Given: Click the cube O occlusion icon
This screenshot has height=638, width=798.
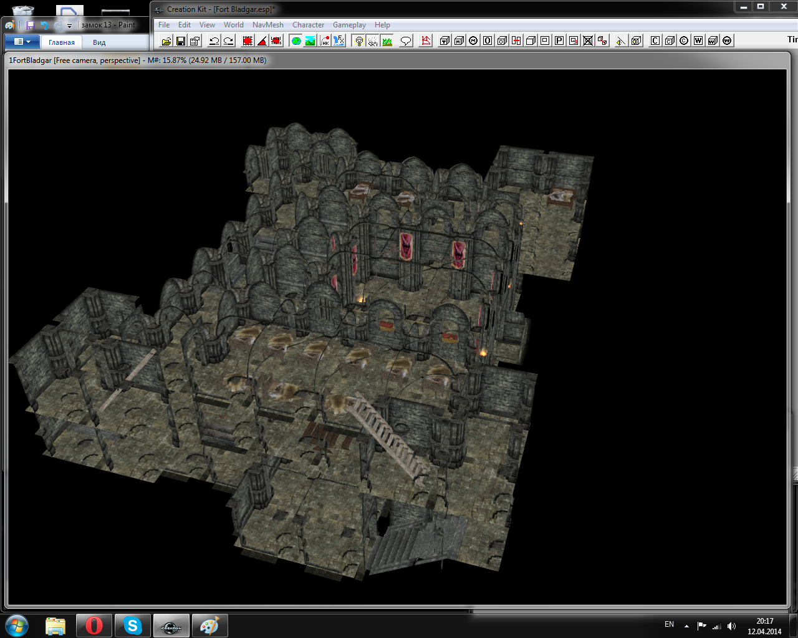Looking at the screenshot, I should click(x=502, y=40).
